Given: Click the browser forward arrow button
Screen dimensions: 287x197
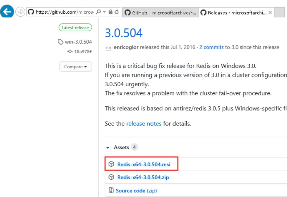Looking at the screenshot, I should tap(20, 12).
